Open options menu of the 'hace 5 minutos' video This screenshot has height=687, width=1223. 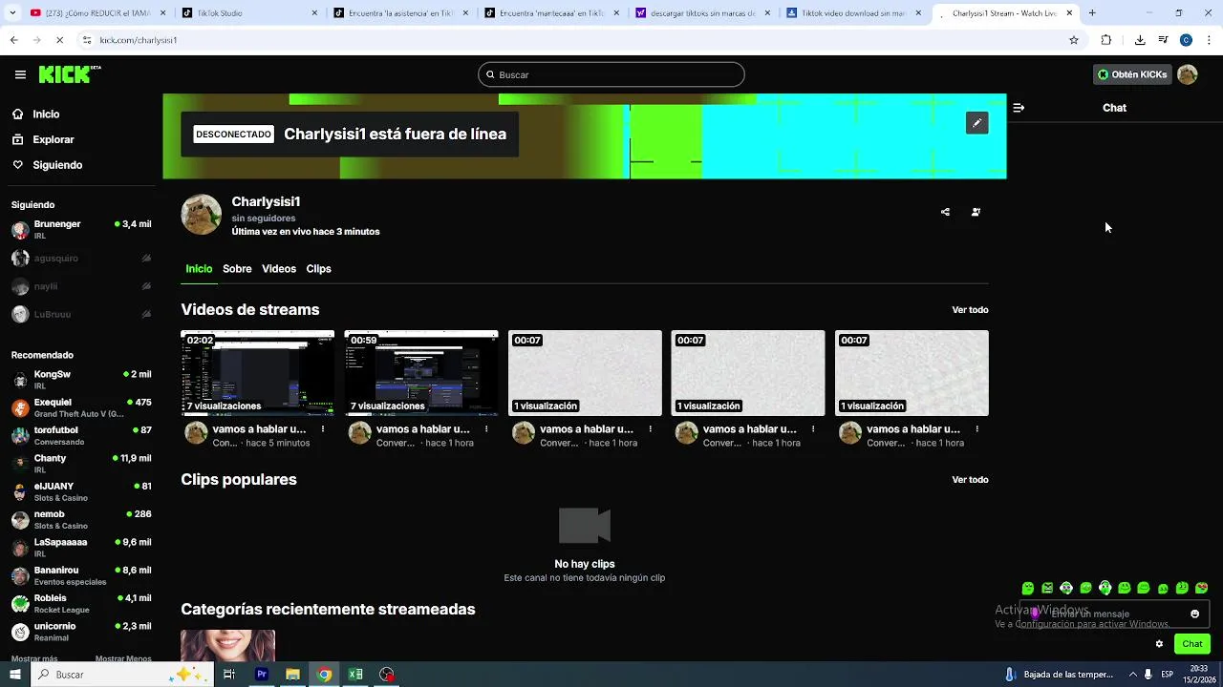(323, 429)
